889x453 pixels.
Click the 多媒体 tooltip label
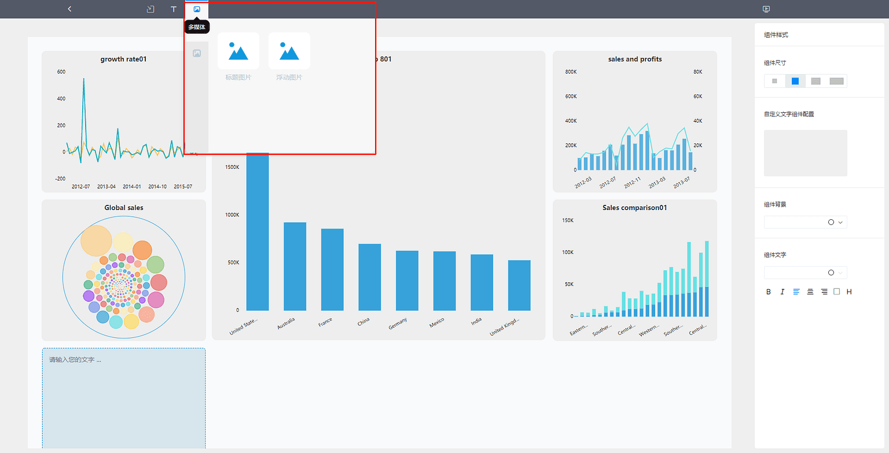pyautogui.click(x=197, y=27)
